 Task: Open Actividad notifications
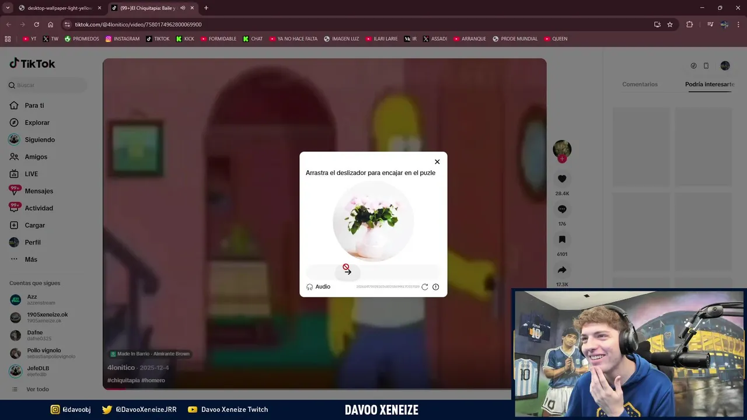[39, 208]
